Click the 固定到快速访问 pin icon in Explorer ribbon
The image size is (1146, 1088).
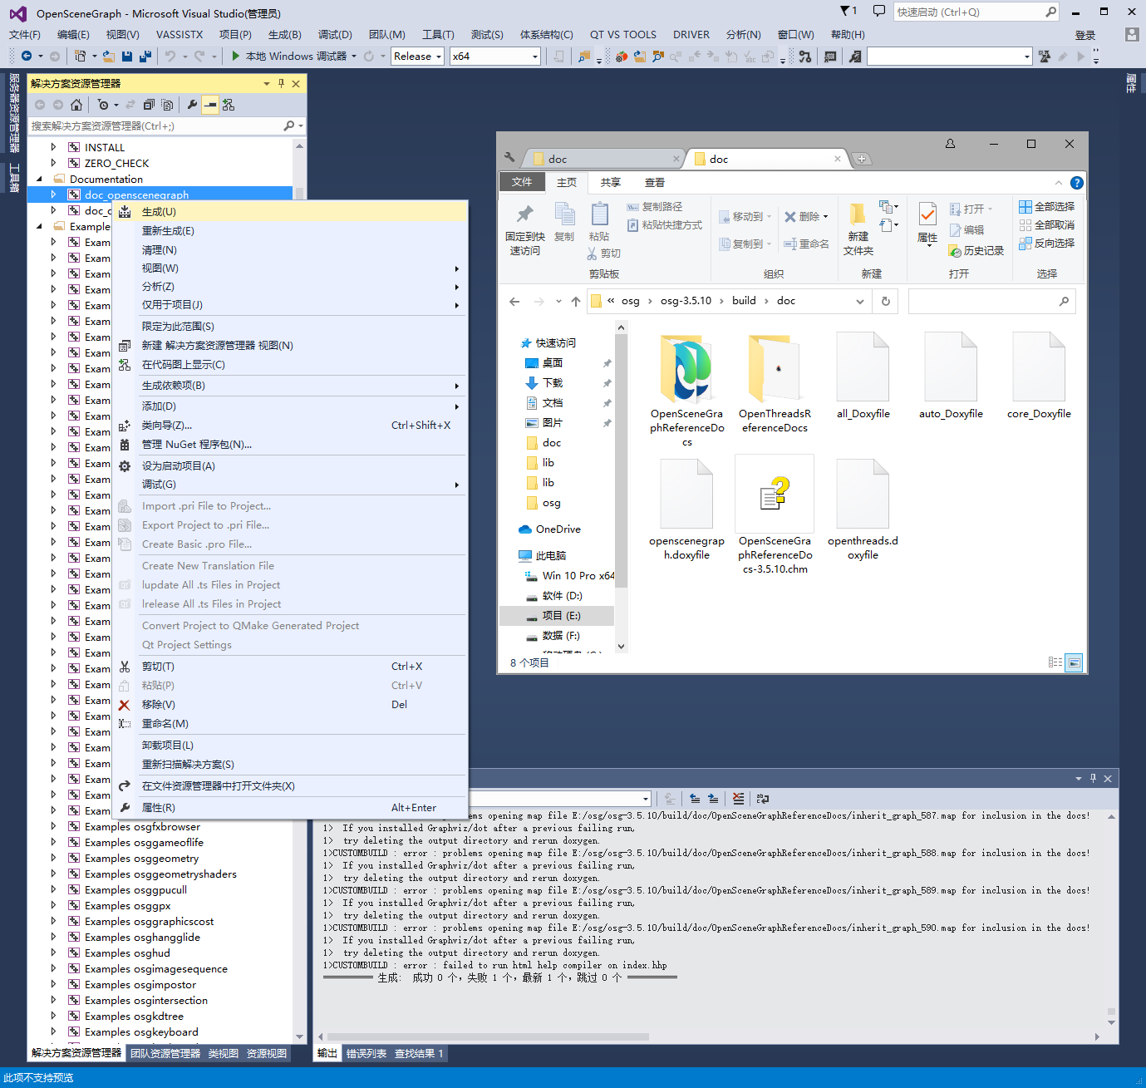pos(524,214)
